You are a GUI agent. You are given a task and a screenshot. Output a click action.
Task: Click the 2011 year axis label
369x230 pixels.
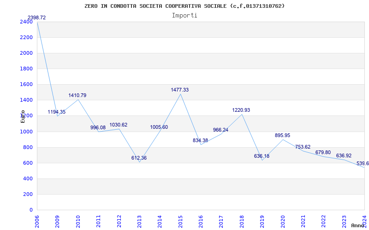[x=98, y=221]
